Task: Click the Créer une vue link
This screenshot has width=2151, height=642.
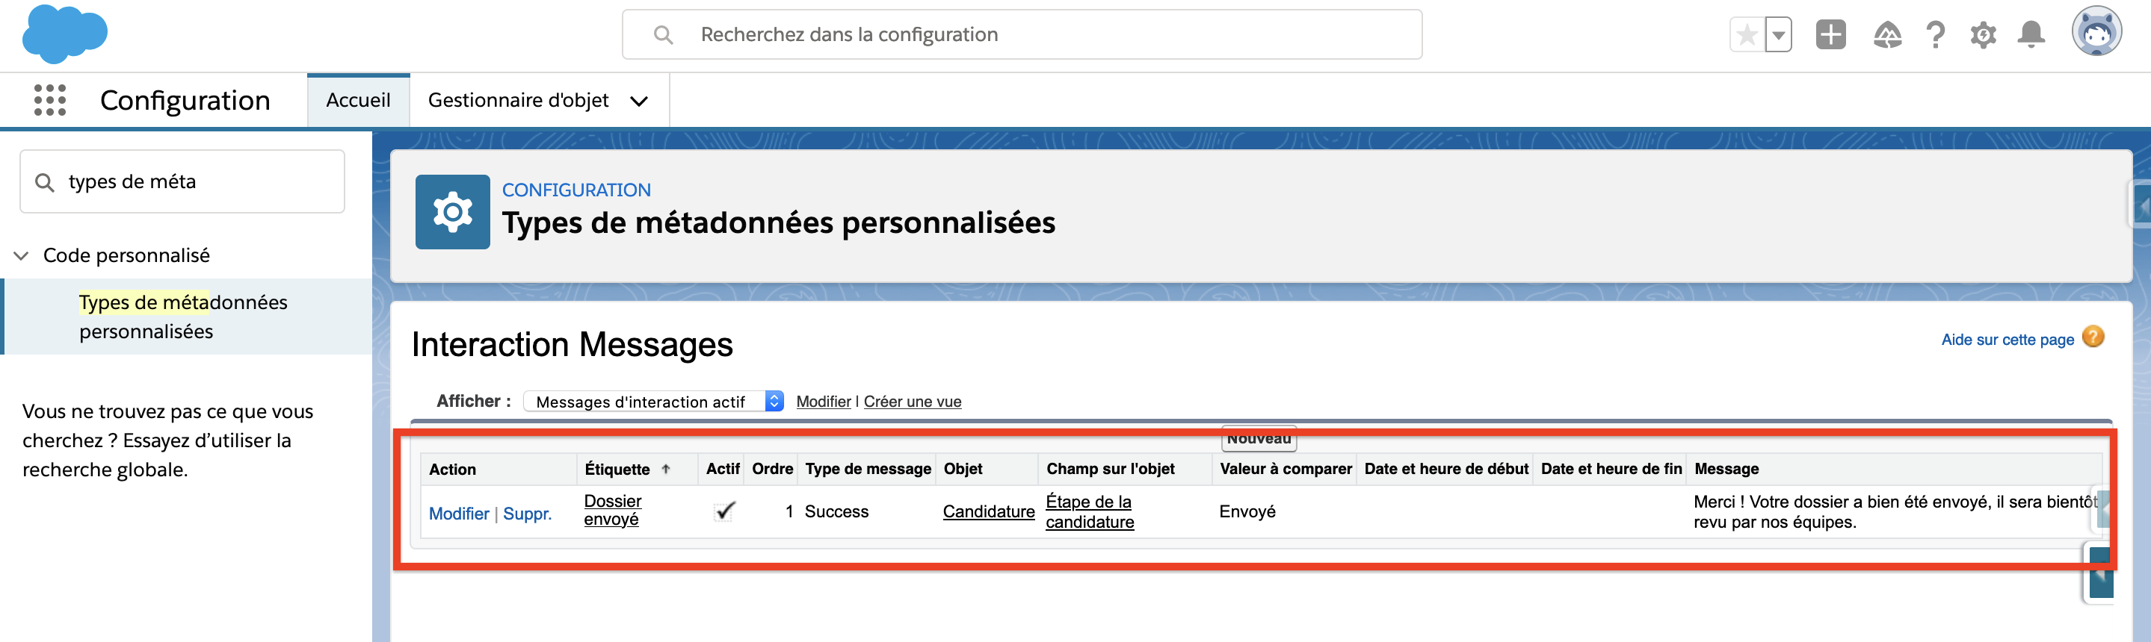Action: pos(912,402)
